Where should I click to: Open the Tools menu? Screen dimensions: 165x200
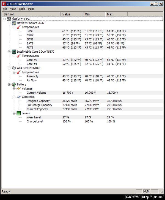coord(22,9)
